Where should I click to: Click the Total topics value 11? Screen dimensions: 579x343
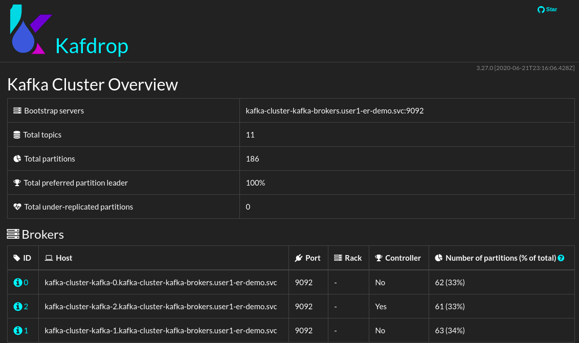click(x=250, y=135)
